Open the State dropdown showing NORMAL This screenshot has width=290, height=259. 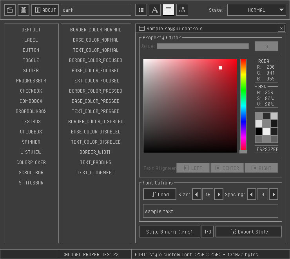(257, 10)
